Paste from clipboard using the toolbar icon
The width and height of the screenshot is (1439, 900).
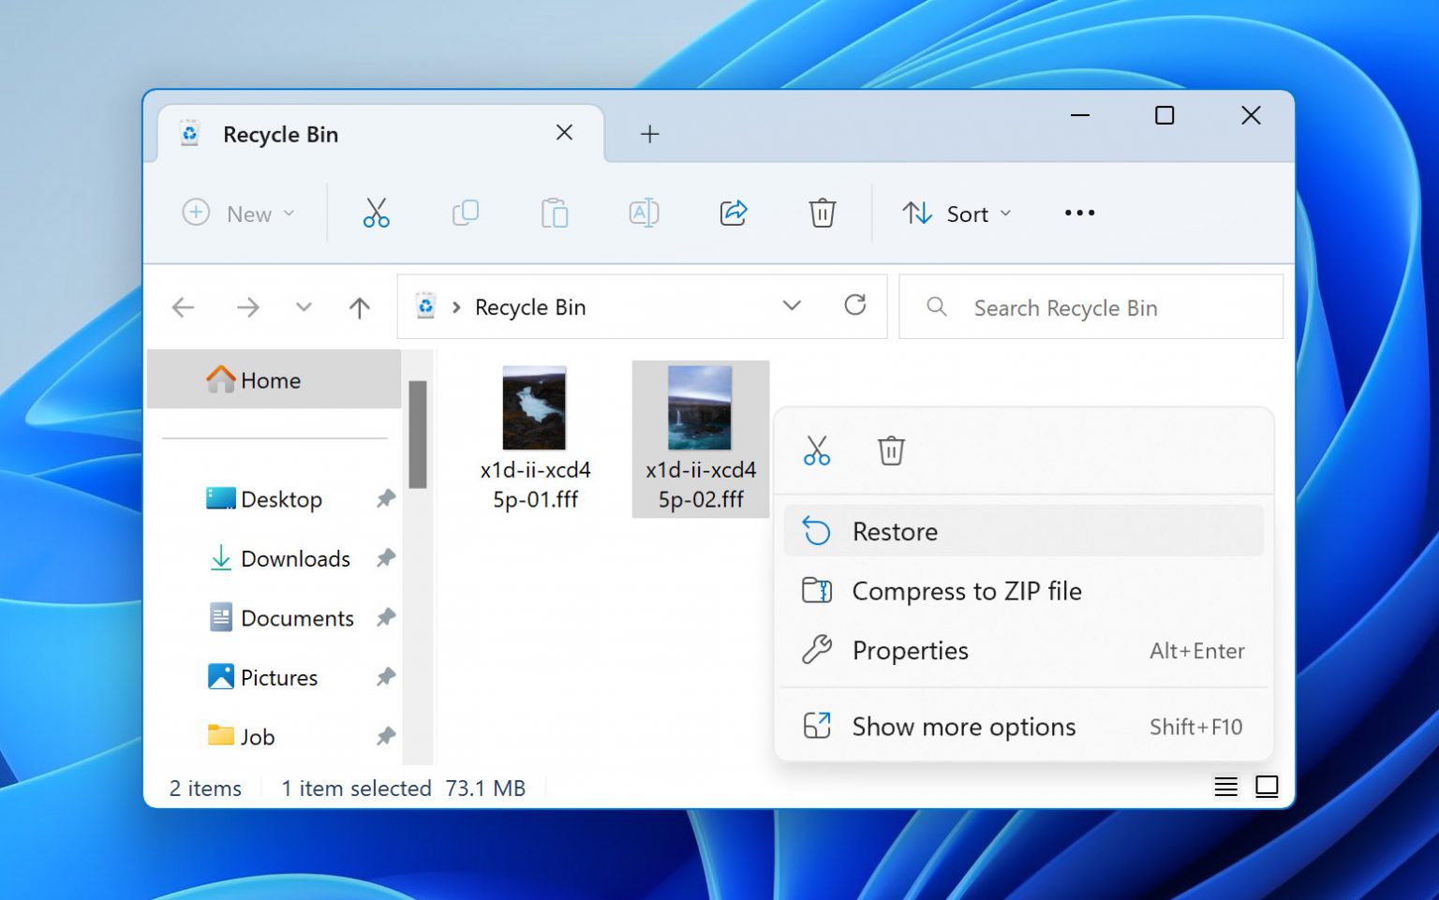pos(555,213)
